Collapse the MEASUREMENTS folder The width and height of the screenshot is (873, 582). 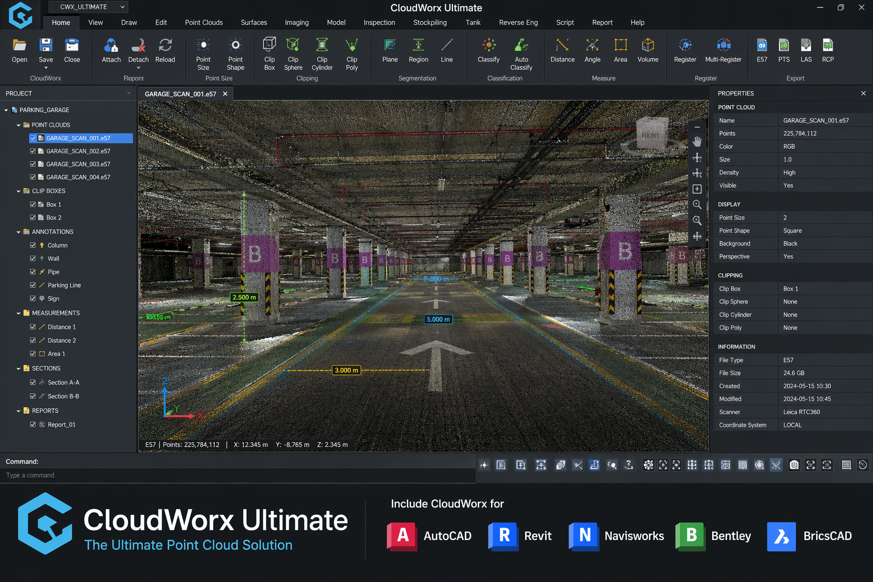pos(19,313)
